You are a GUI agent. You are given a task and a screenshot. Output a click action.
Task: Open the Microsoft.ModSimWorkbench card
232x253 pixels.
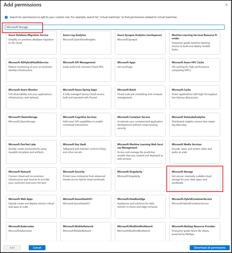[140, 231]
